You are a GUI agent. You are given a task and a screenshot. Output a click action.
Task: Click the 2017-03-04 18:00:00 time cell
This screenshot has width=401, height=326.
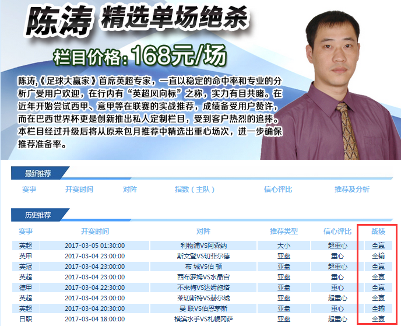pyautogui.click(x=94, y=319)
